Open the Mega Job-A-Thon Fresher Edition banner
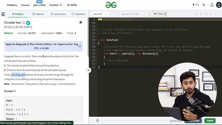The height and width of the screenshot is (125, 222). (x=43, y=46)
